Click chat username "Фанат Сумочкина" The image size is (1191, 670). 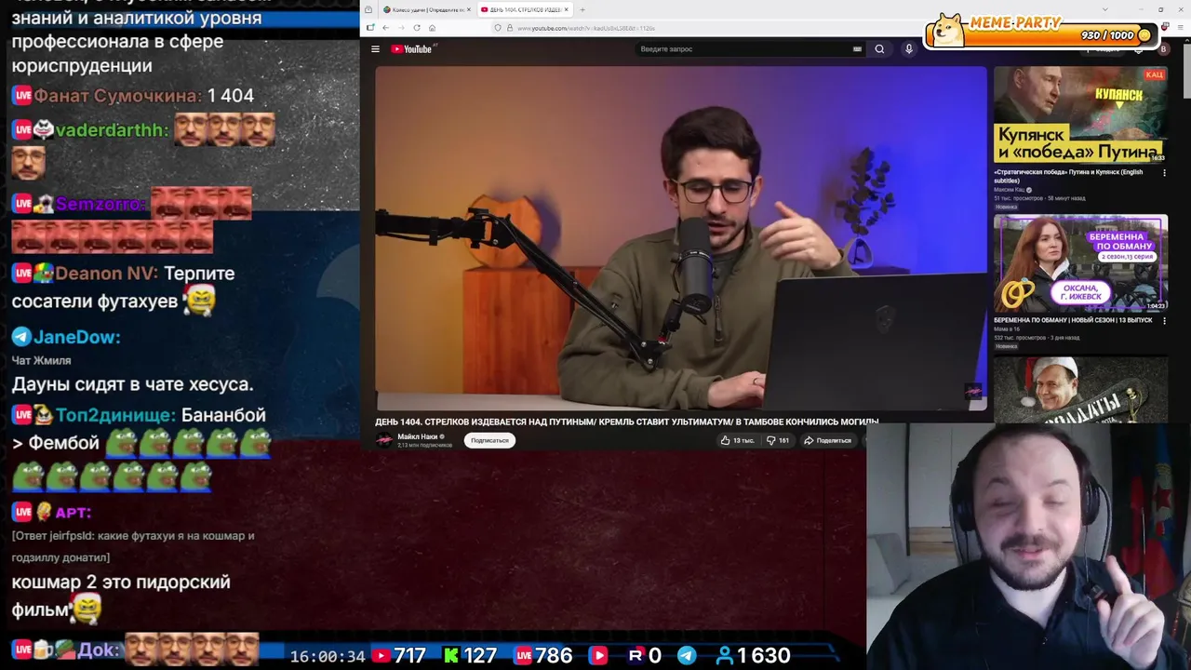point(117,96)
